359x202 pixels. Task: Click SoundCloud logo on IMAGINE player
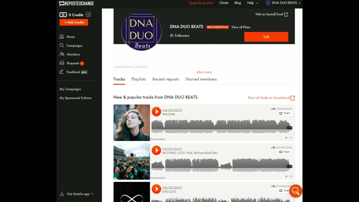click(281, 109)
